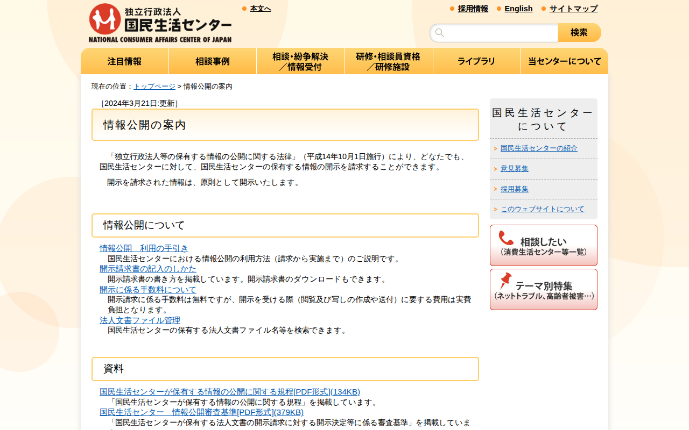Click the 情報公開について section heading
Viewport: 689px width, 430px height.
pos(285,225)
